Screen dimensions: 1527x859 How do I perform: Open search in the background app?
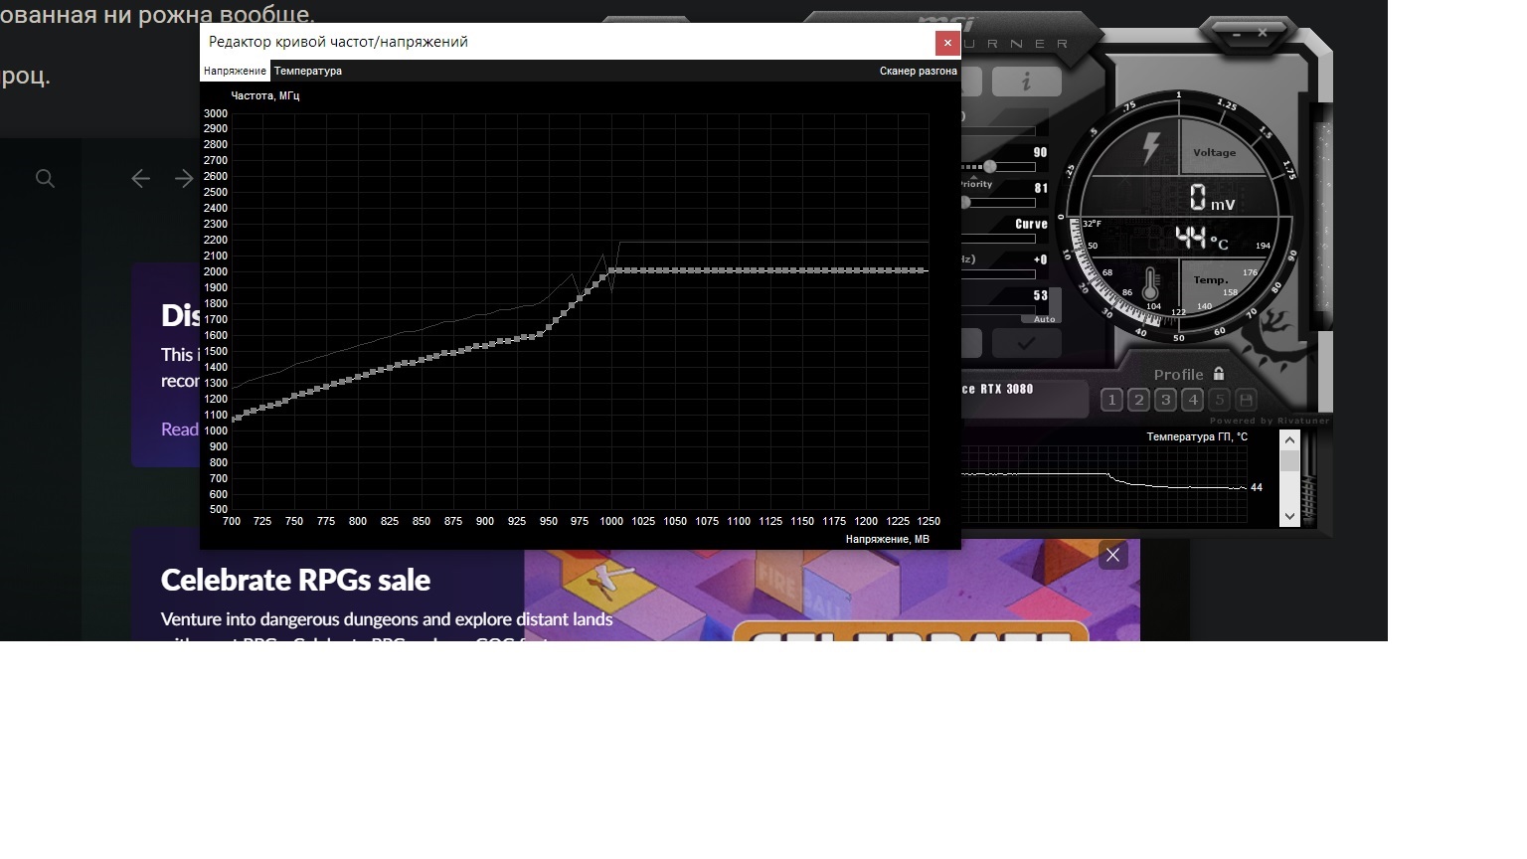45,178
